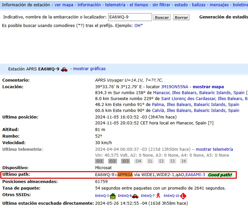The width and height of the screenshot is (248, 208).
Task: Open the 'información' navigation link
Action: pyautogui.click(x=89, y=5)
